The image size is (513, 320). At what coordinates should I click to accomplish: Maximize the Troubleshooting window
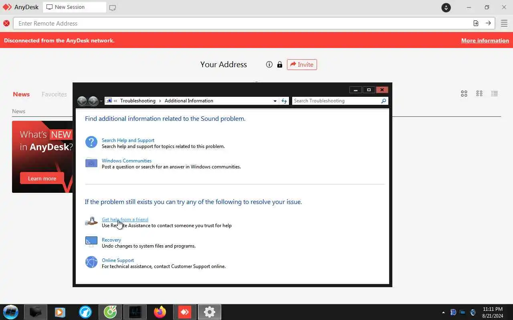pyautogui.click(x=369, y=90)
